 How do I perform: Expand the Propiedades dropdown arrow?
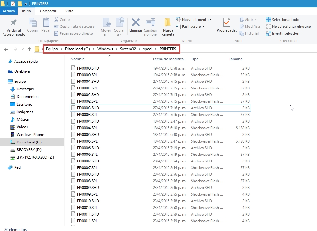click(x=227, y=34)
